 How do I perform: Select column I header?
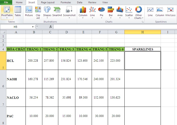[168, 32]
